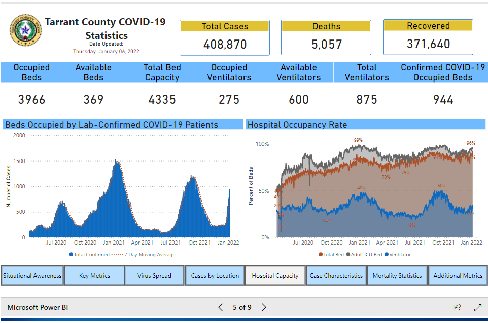This screenshot has height=323, width=488.
Task: Go to the previous report page arrow
Action: tap(220, 307)
